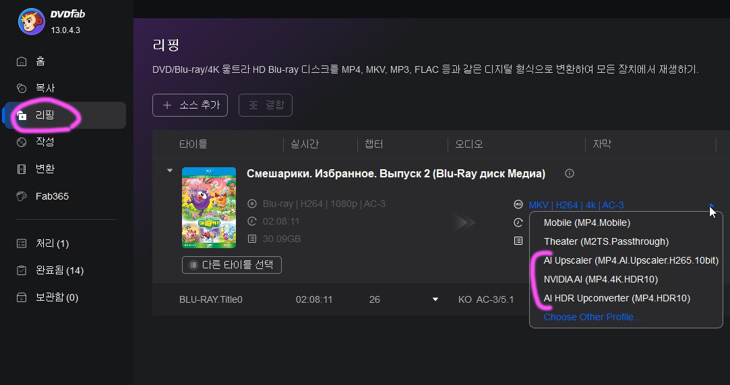This screenshot has height=385, width=730.
Task: Click the 오디오 column header
Action: click(x=469, y=144)
